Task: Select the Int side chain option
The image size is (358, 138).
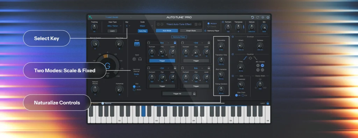Action: 237,95
